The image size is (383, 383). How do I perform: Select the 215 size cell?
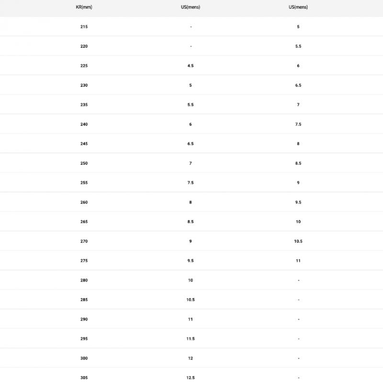84,27
